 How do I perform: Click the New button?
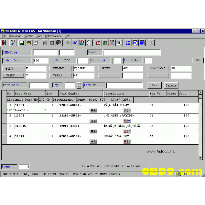pos(155,85)
